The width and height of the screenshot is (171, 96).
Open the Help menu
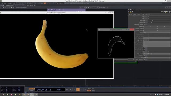tap(14, 3)
